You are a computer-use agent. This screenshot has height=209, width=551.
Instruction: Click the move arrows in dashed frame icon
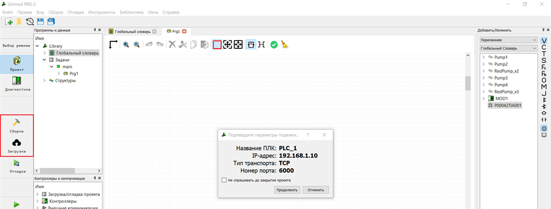pos(228,45)
